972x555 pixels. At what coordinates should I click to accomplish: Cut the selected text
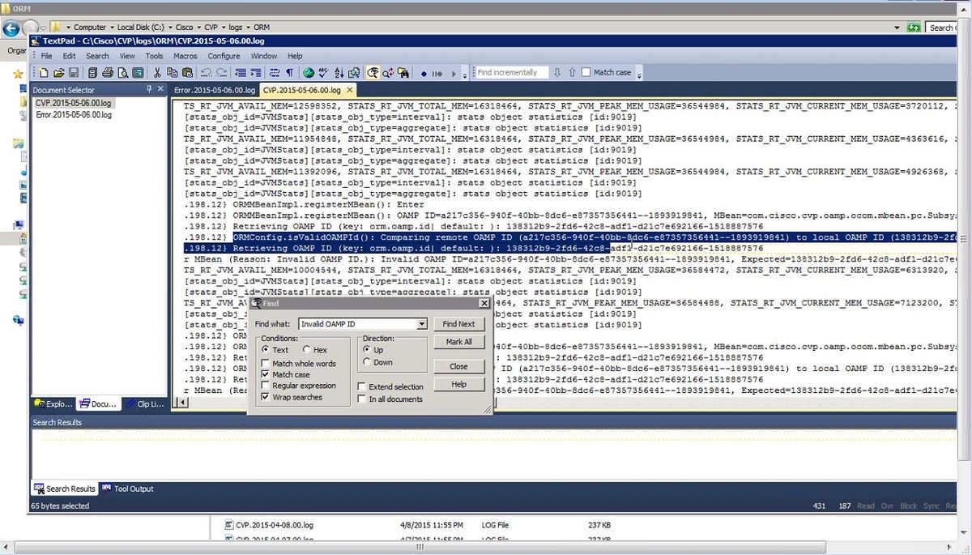click(157, 73)
